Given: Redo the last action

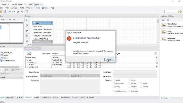Looking at the screenshot, I should point(14,11).
